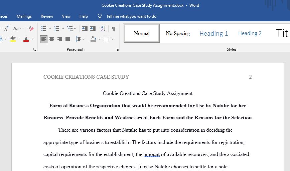The height and width of the screenshot is (171, 290).
Task: Toggle Justify alignment button
Action: 68,39
